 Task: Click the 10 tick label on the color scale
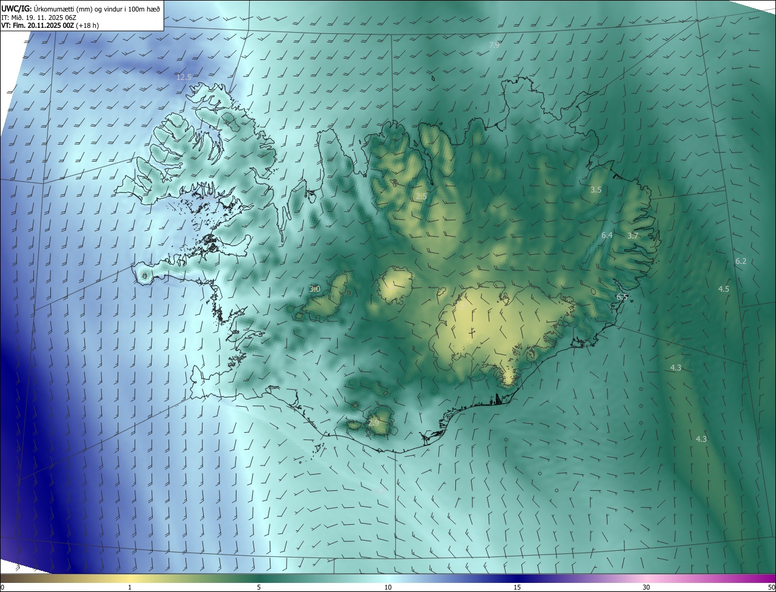point(388,587)
